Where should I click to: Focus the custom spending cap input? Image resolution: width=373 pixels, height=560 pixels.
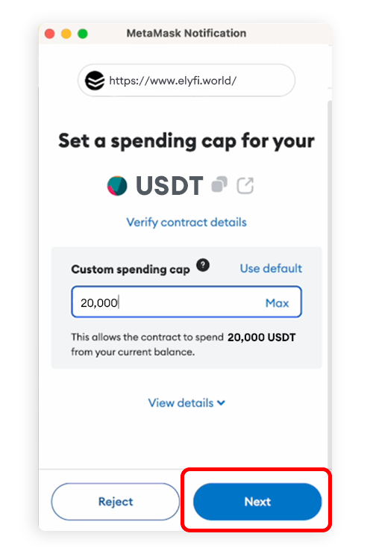pyautogui.click(x=186, y=302)
